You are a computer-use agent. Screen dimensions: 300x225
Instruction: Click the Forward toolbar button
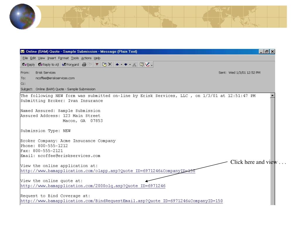[x=70, y=65]
